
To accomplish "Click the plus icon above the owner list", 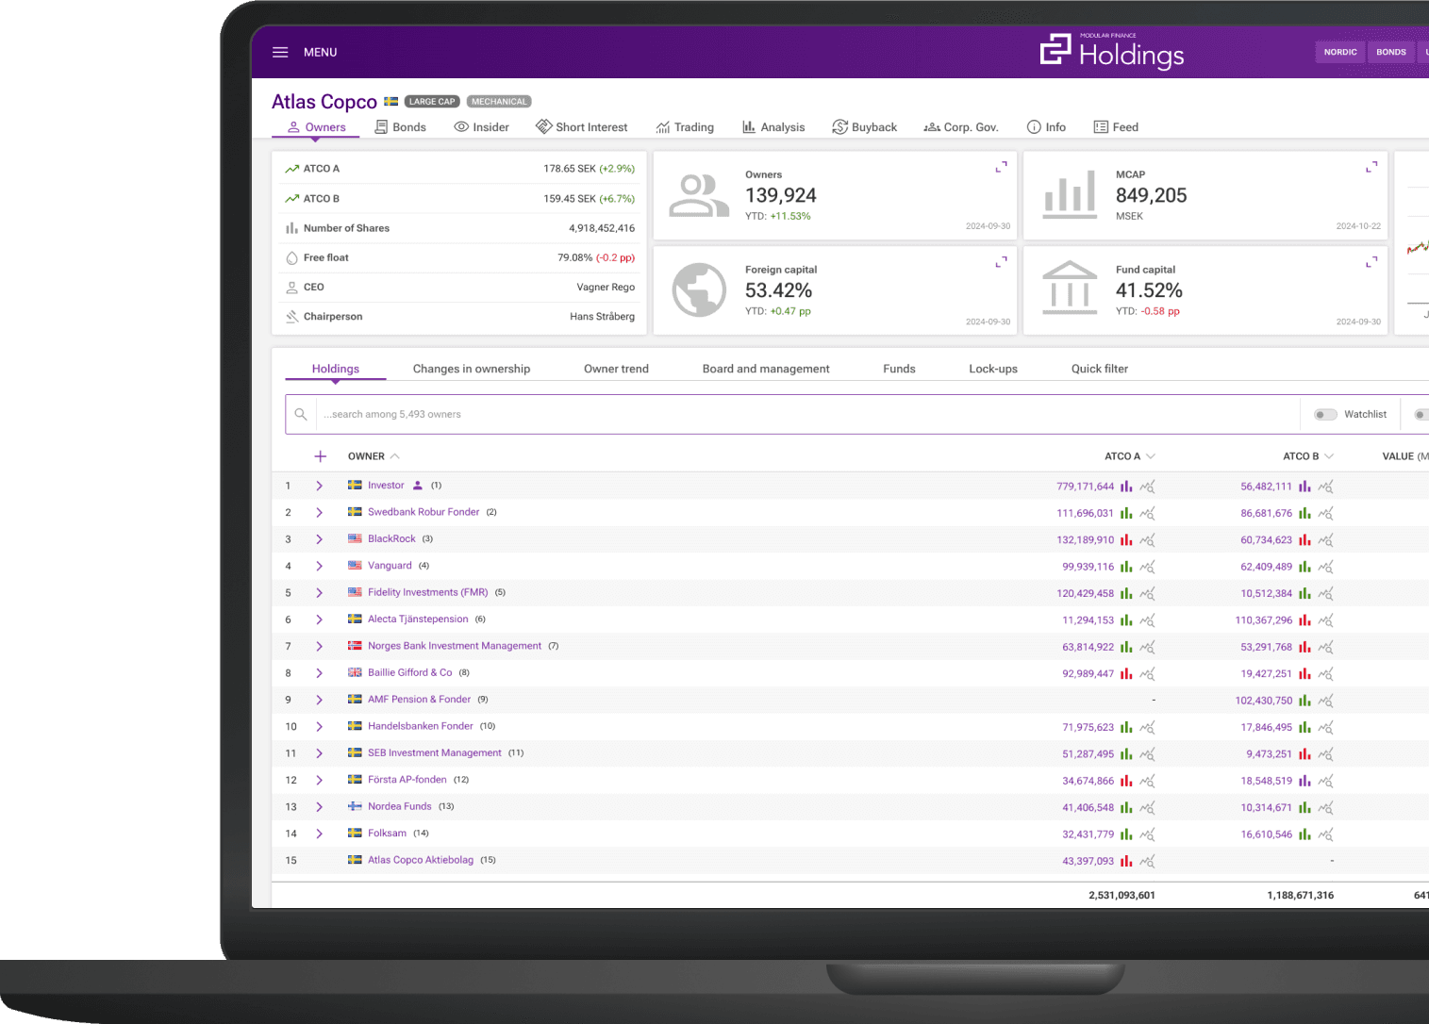I will click(x=320, y=455).
